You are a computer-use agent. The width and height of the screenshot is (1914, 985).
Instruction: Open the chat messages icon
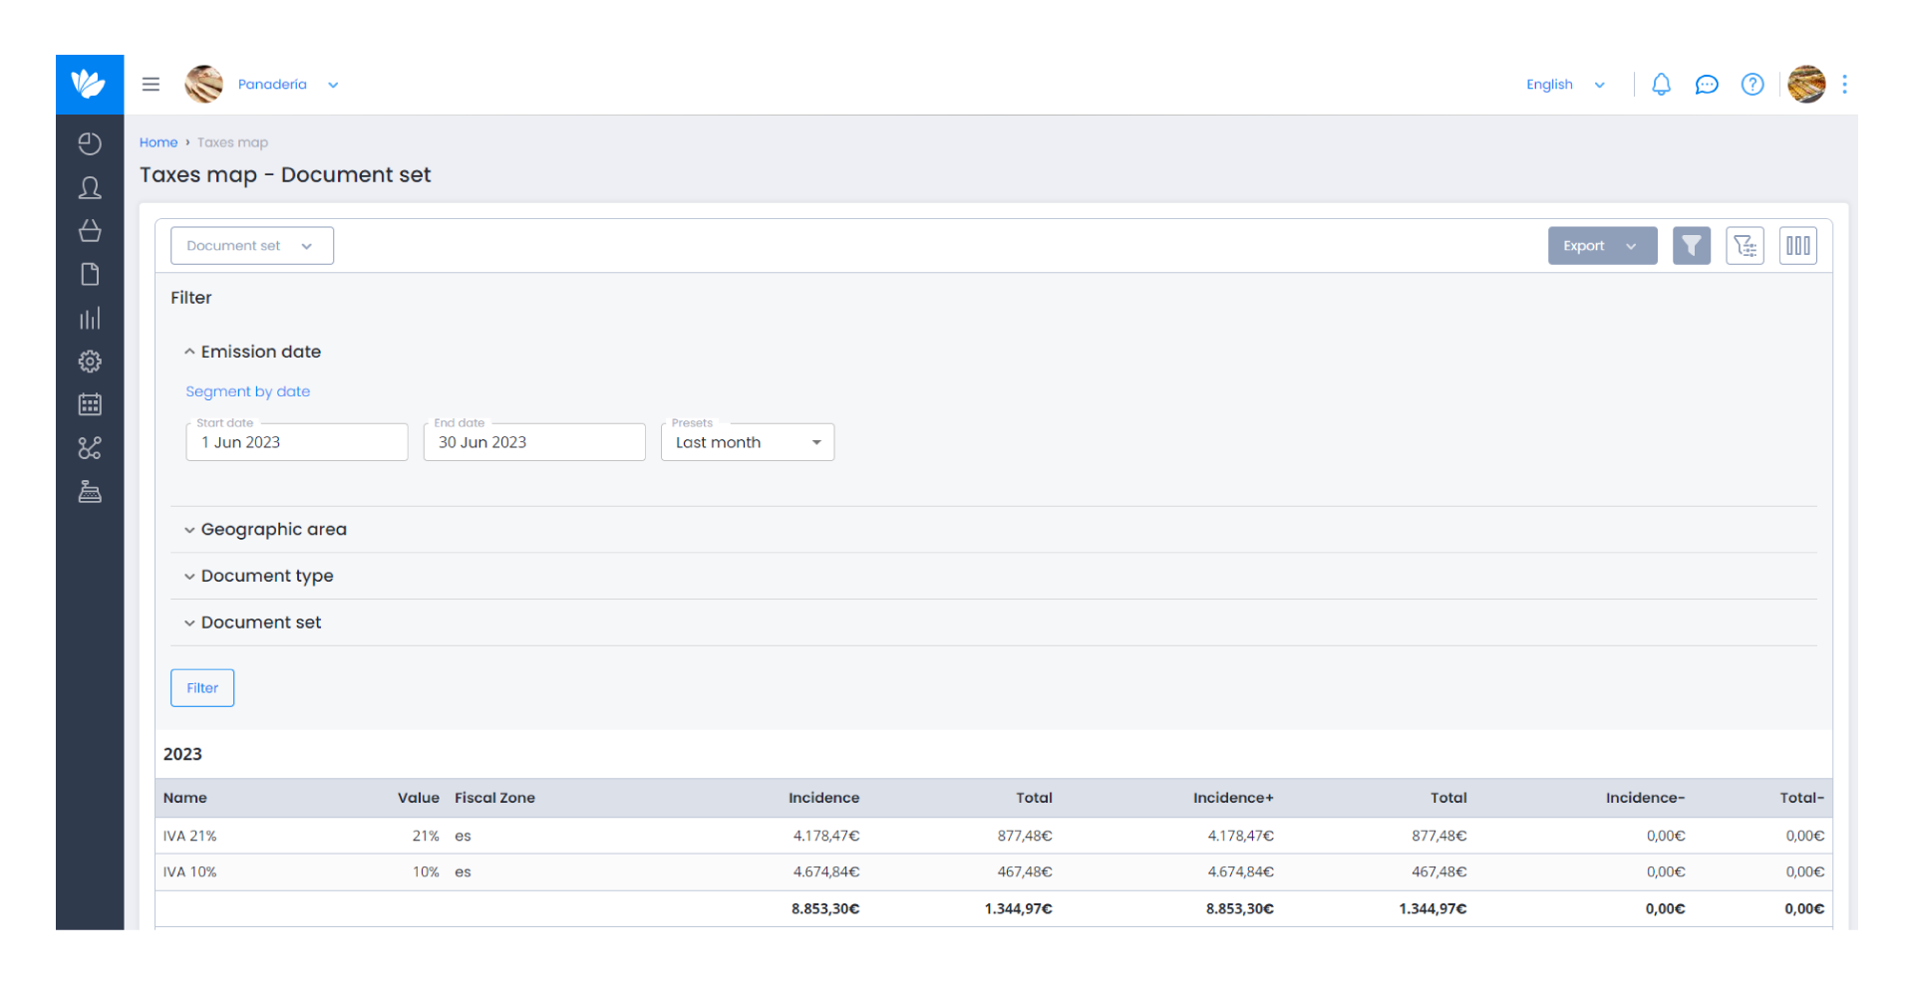1707,85
